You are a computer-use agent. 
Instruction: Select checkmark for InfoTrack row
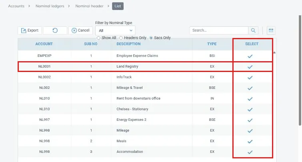click(x=250, y=78)
